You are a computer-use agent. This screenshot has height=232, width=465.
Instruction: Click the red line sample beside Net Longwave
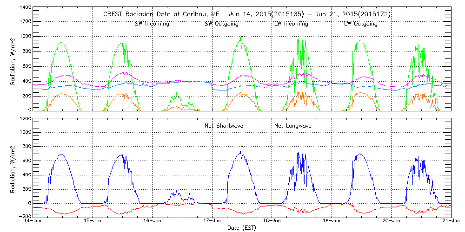point(263,125)
